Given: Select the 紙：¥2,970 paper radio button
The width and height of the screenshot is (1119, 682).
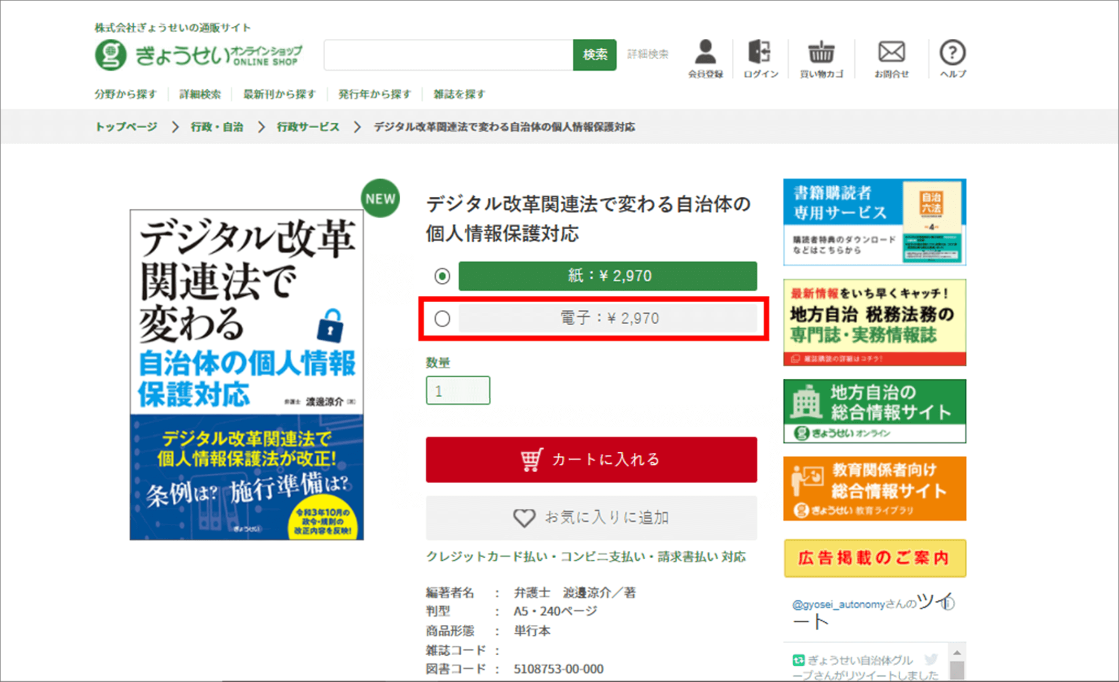Looking at the screenshot, I should click(442, 276).
